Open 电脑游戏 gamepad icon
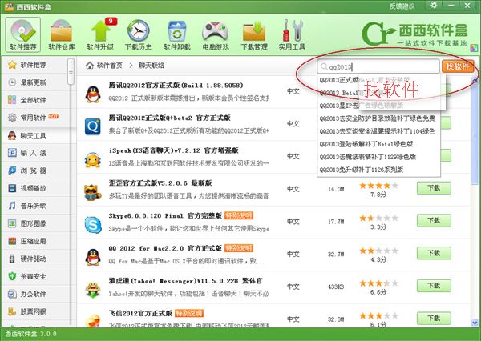The image size is (481, 341). point(216,34)
